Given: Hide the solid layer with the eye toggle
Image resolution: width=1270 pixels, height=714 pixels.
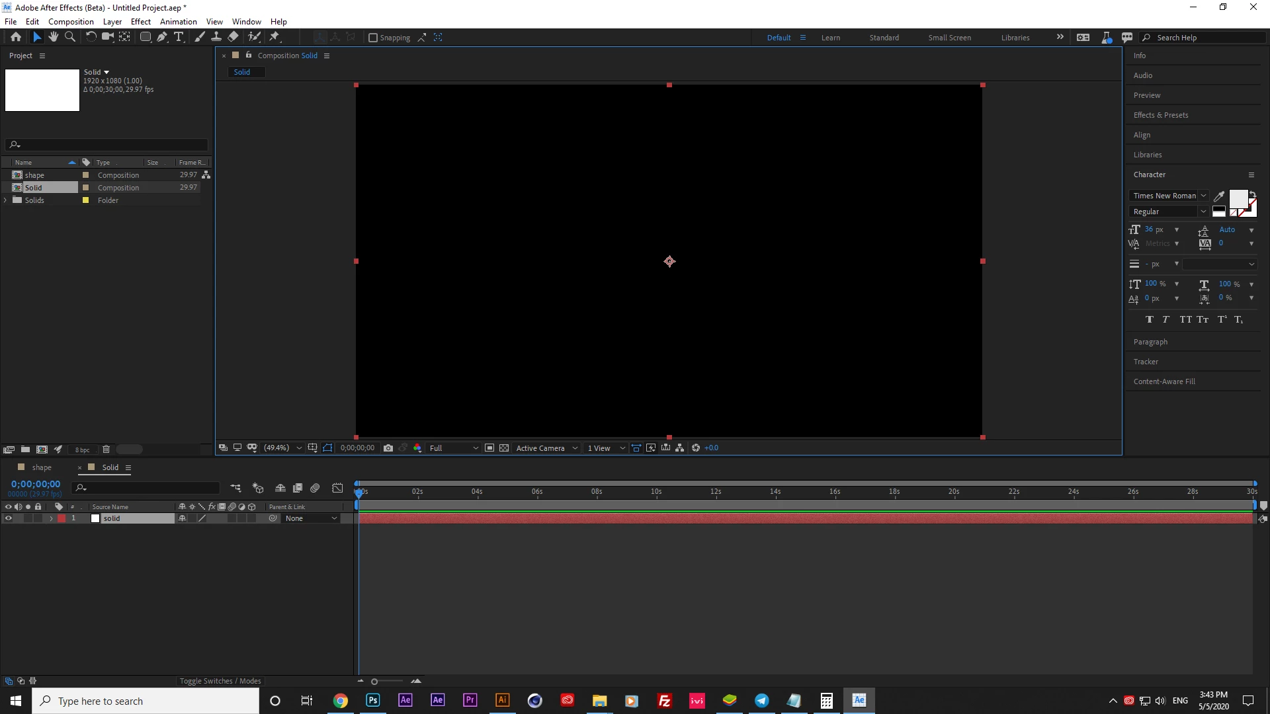Looking at the screenshot, I should 9,518.
